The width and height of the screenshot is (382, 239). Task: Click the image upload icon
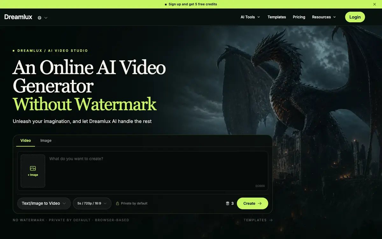click(33, 168)
